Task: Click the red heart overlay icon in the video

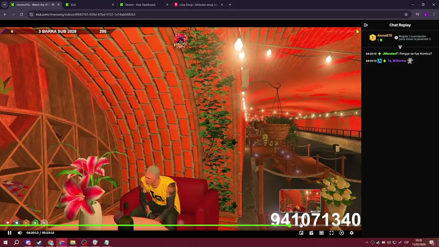Action: point(8,223)
